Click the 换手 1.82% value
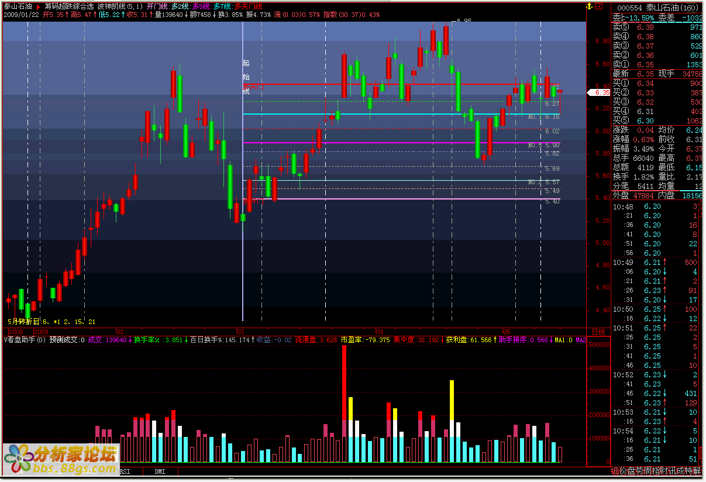Image resolution: width=706 pixels, height=482 pixels. tap(643, 177)
